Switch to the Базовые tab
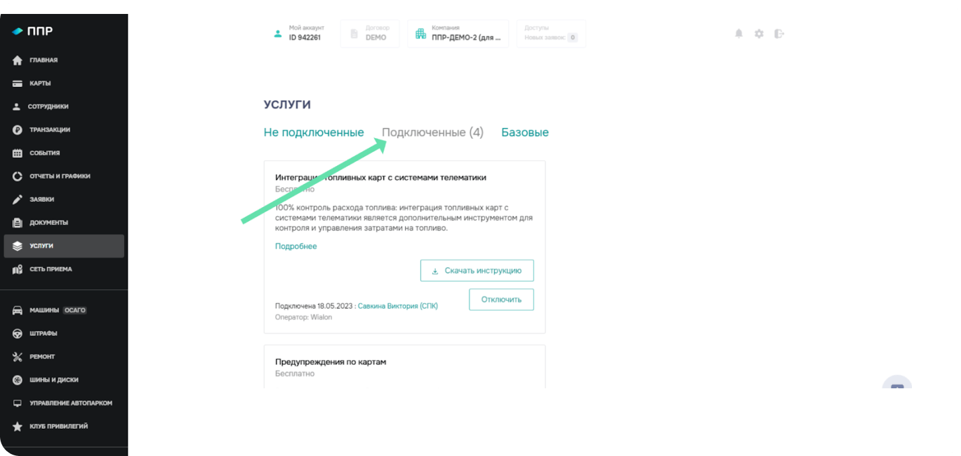 pos(525,132)
